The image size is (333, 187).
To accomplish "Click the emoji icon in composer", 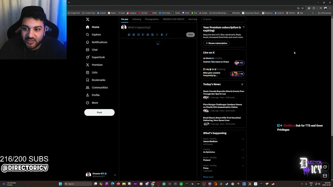I will (x=148, y=35).
